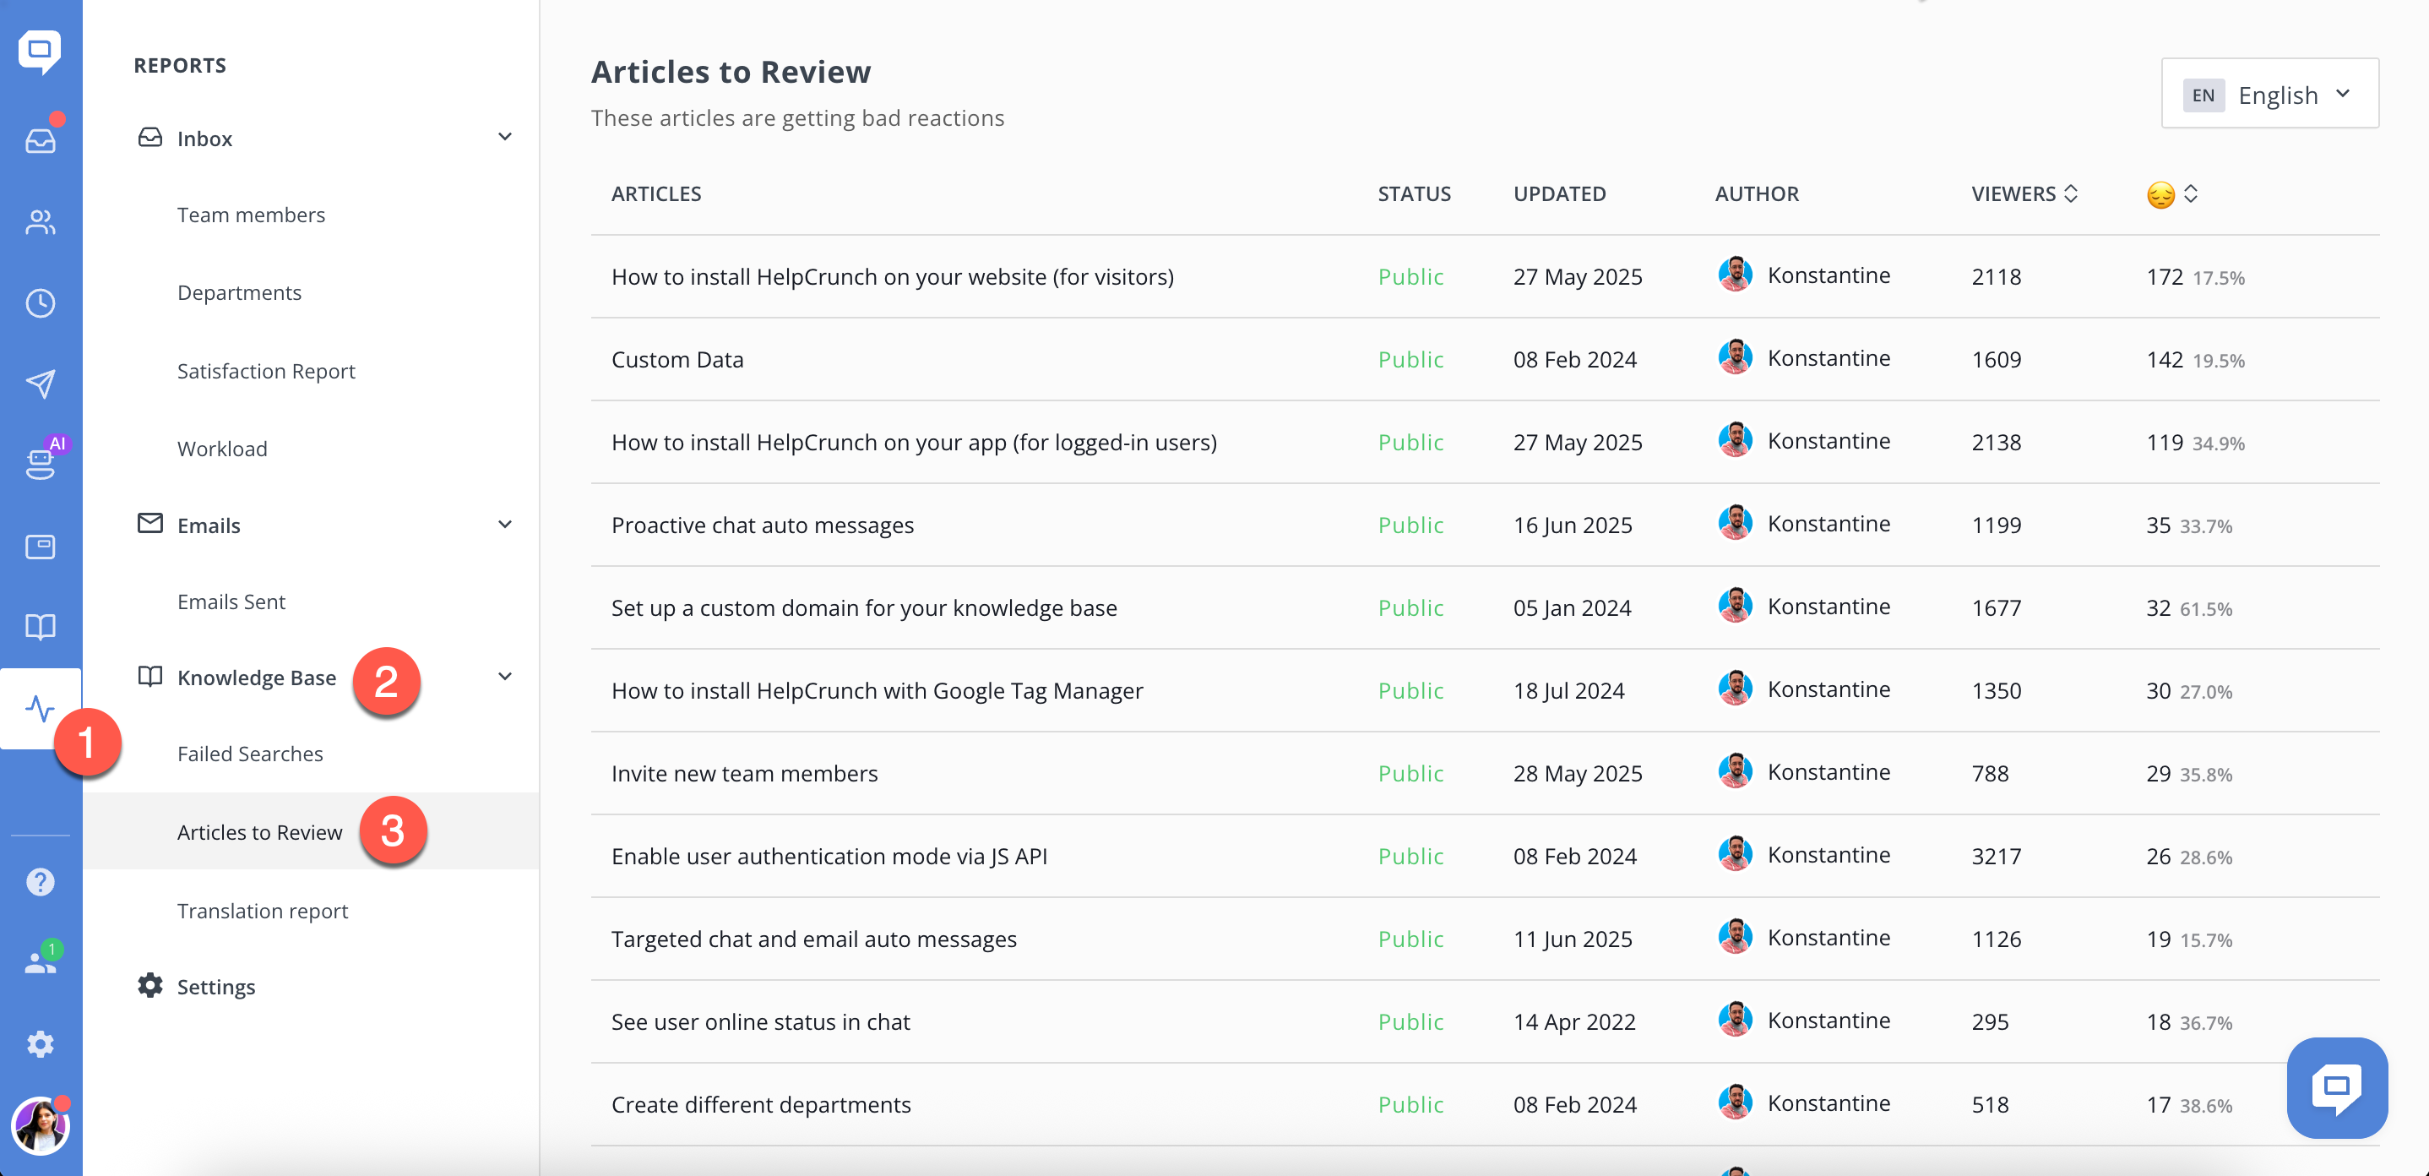Open Workload report

[x=222, y=449]
